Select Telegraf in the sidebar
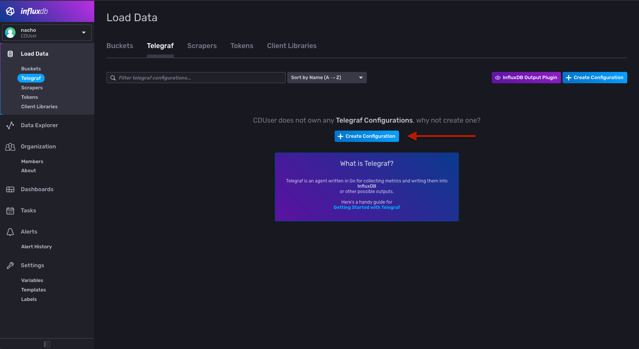The width and height of the screenshot is (639, 349). pos(31,78)
